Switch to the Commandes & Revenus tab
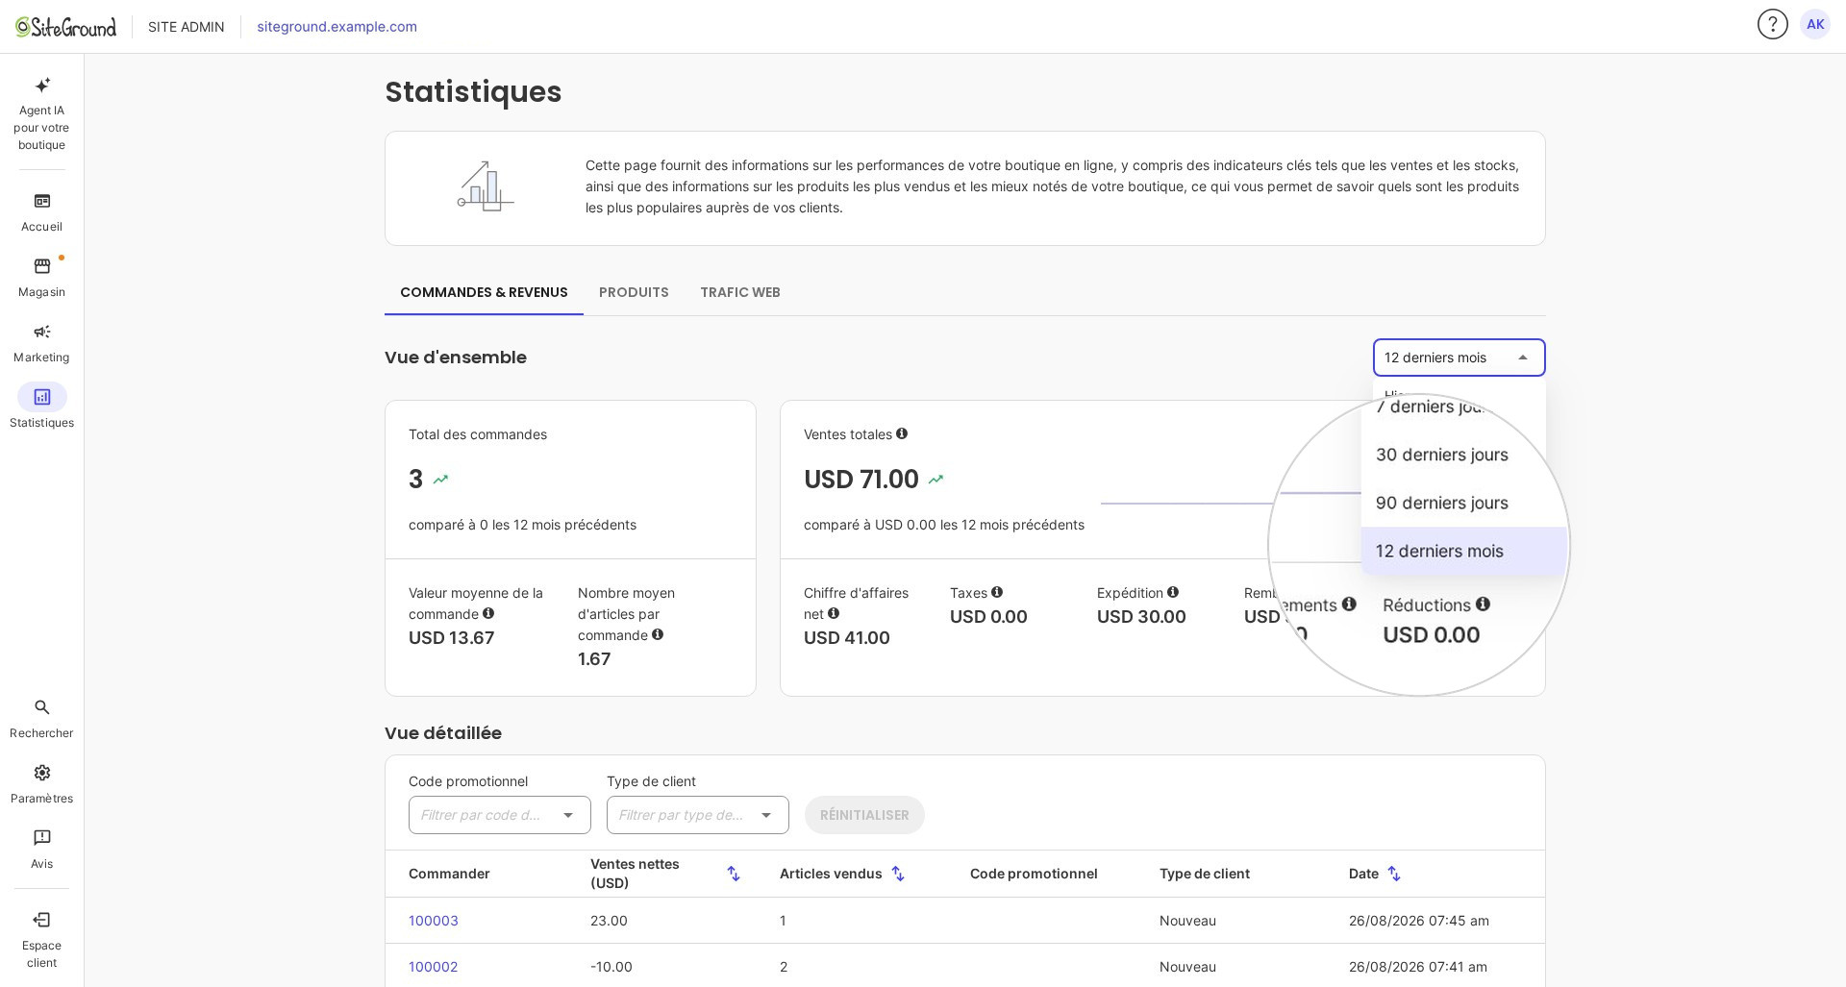The width and height of the screenshot is (1846, 987). (x=484, y=292)
